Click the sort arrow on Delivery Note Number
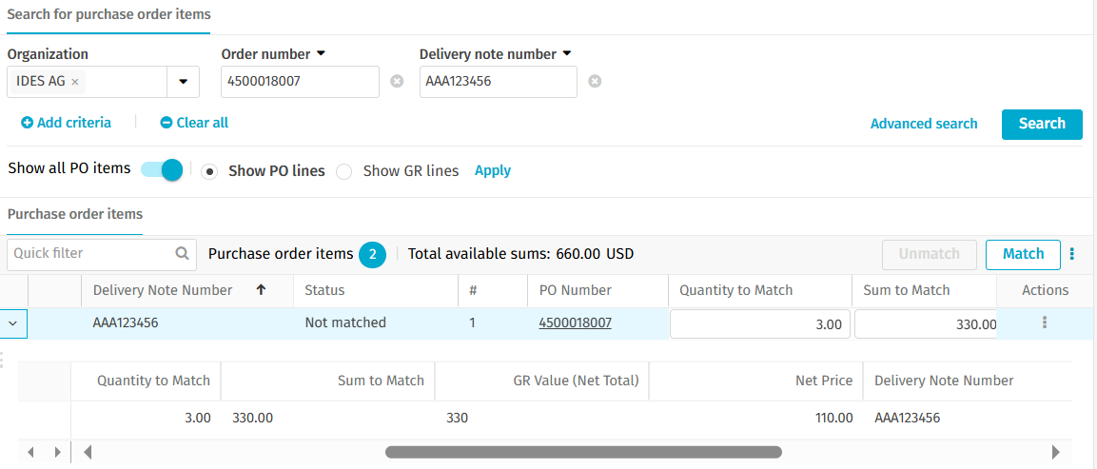Screen dimensions: 1097x469 [x=261, y=290]
